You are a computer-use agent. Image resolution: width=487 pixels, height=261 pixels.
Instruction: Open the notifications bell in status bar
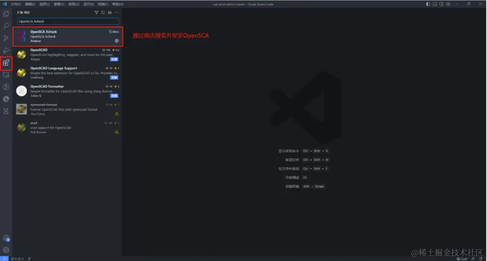(x=481, y=258)
